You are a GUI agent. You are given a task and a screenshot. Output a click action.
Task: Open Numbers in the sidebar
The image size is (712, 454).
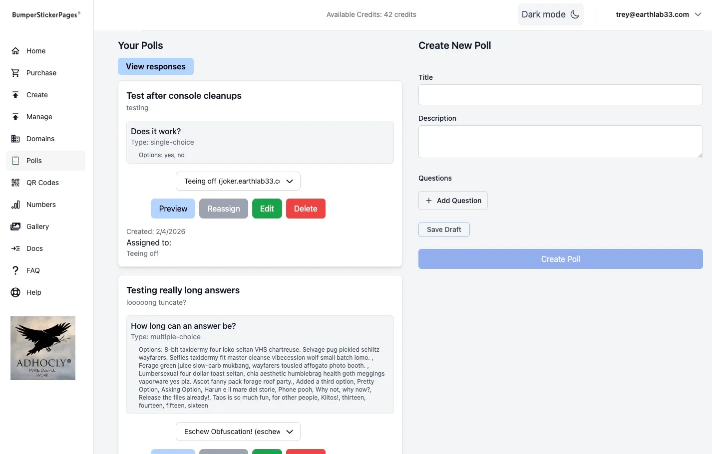[46, 205]
